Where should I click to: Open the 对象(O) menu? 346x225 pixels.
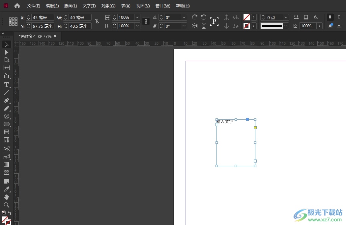point(108,6)
